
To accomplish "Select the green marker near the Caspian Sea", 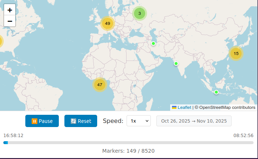I will tap(153, 43).
